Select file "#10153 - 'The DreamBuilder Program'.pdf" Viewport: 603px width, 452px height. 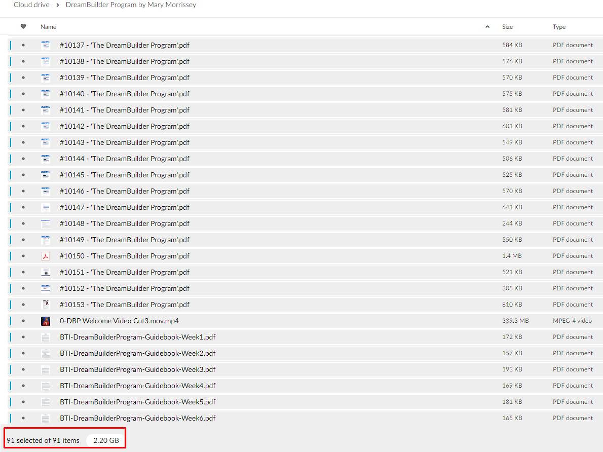coord(125,305)
